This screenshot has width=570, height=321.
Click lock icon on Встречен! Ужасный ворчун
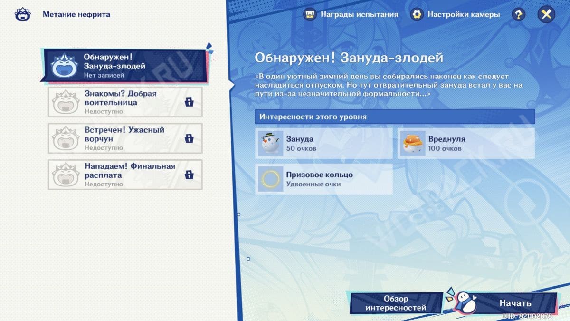189,138
